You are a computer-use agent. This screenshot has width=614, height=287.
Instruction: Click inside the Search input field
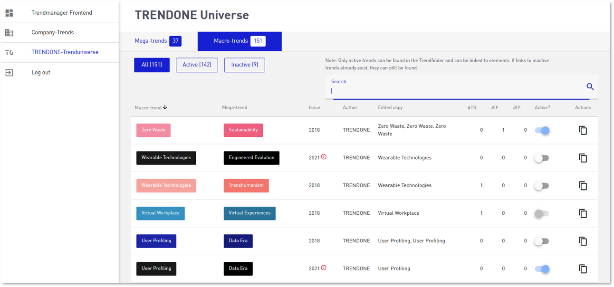[x=456, y=90]
